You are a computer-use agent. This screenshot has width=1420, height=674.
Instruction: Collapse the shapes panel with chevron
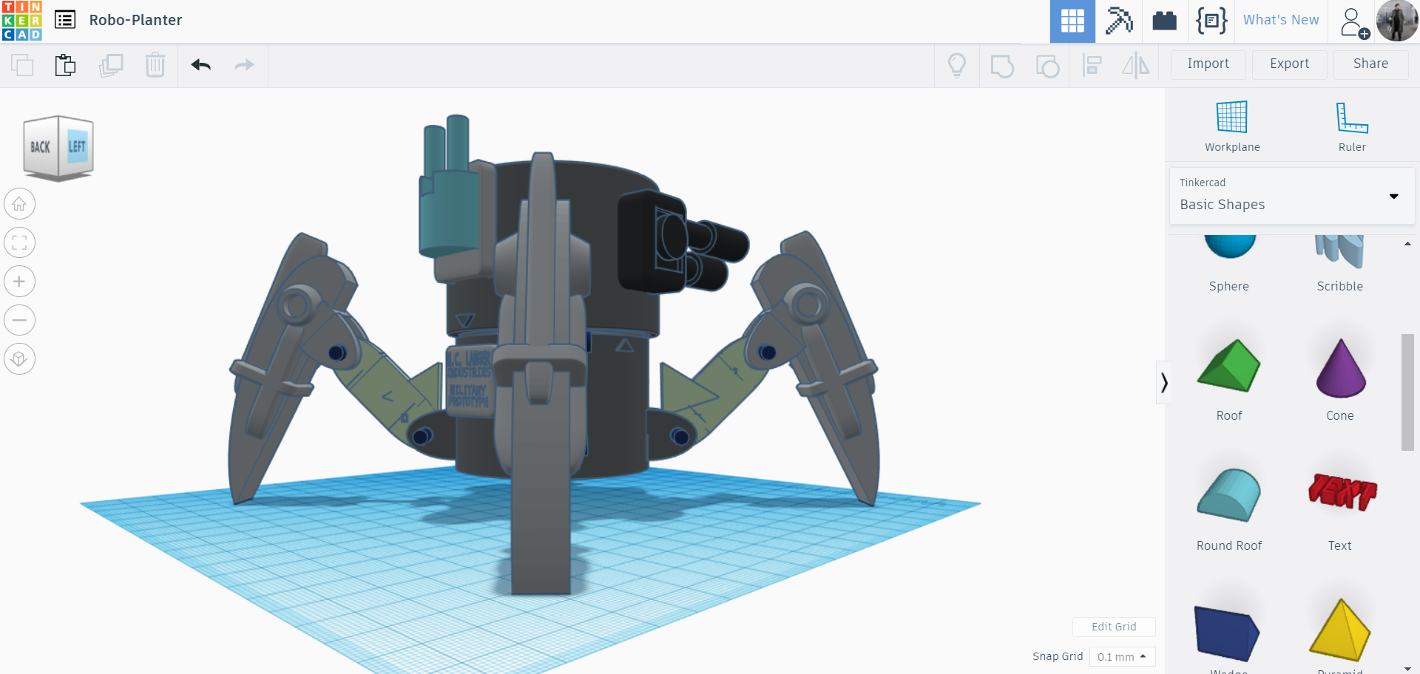1164,382
